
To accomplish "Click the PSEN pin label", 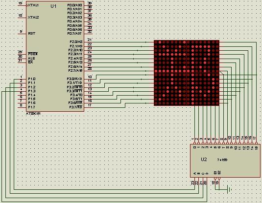I will tap(33, 54).
